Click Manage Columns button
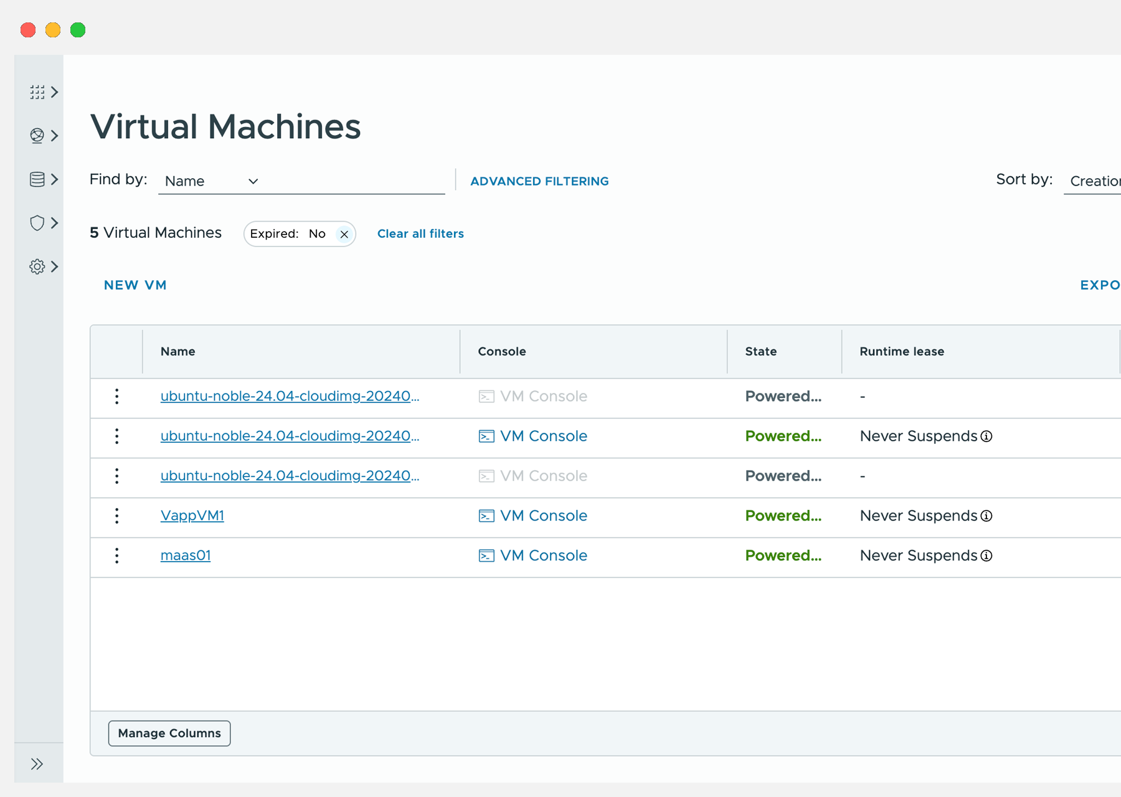 tap(169, 733)
